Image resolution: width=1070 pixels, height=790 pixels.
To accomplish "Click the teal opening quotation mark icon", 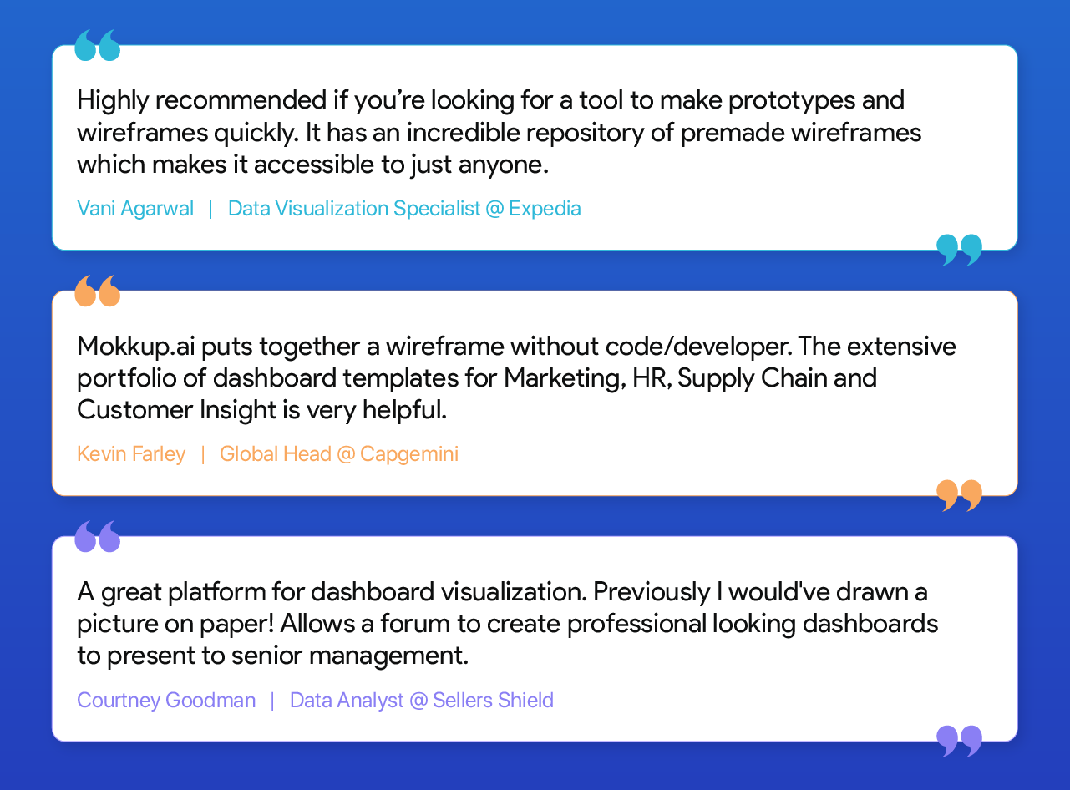I will coord(97,46).
